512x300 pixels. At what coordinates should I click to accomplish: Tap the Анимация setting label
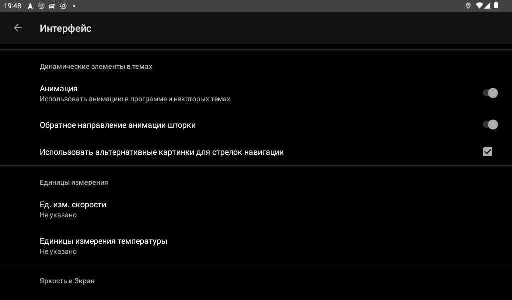coord(59,89)
